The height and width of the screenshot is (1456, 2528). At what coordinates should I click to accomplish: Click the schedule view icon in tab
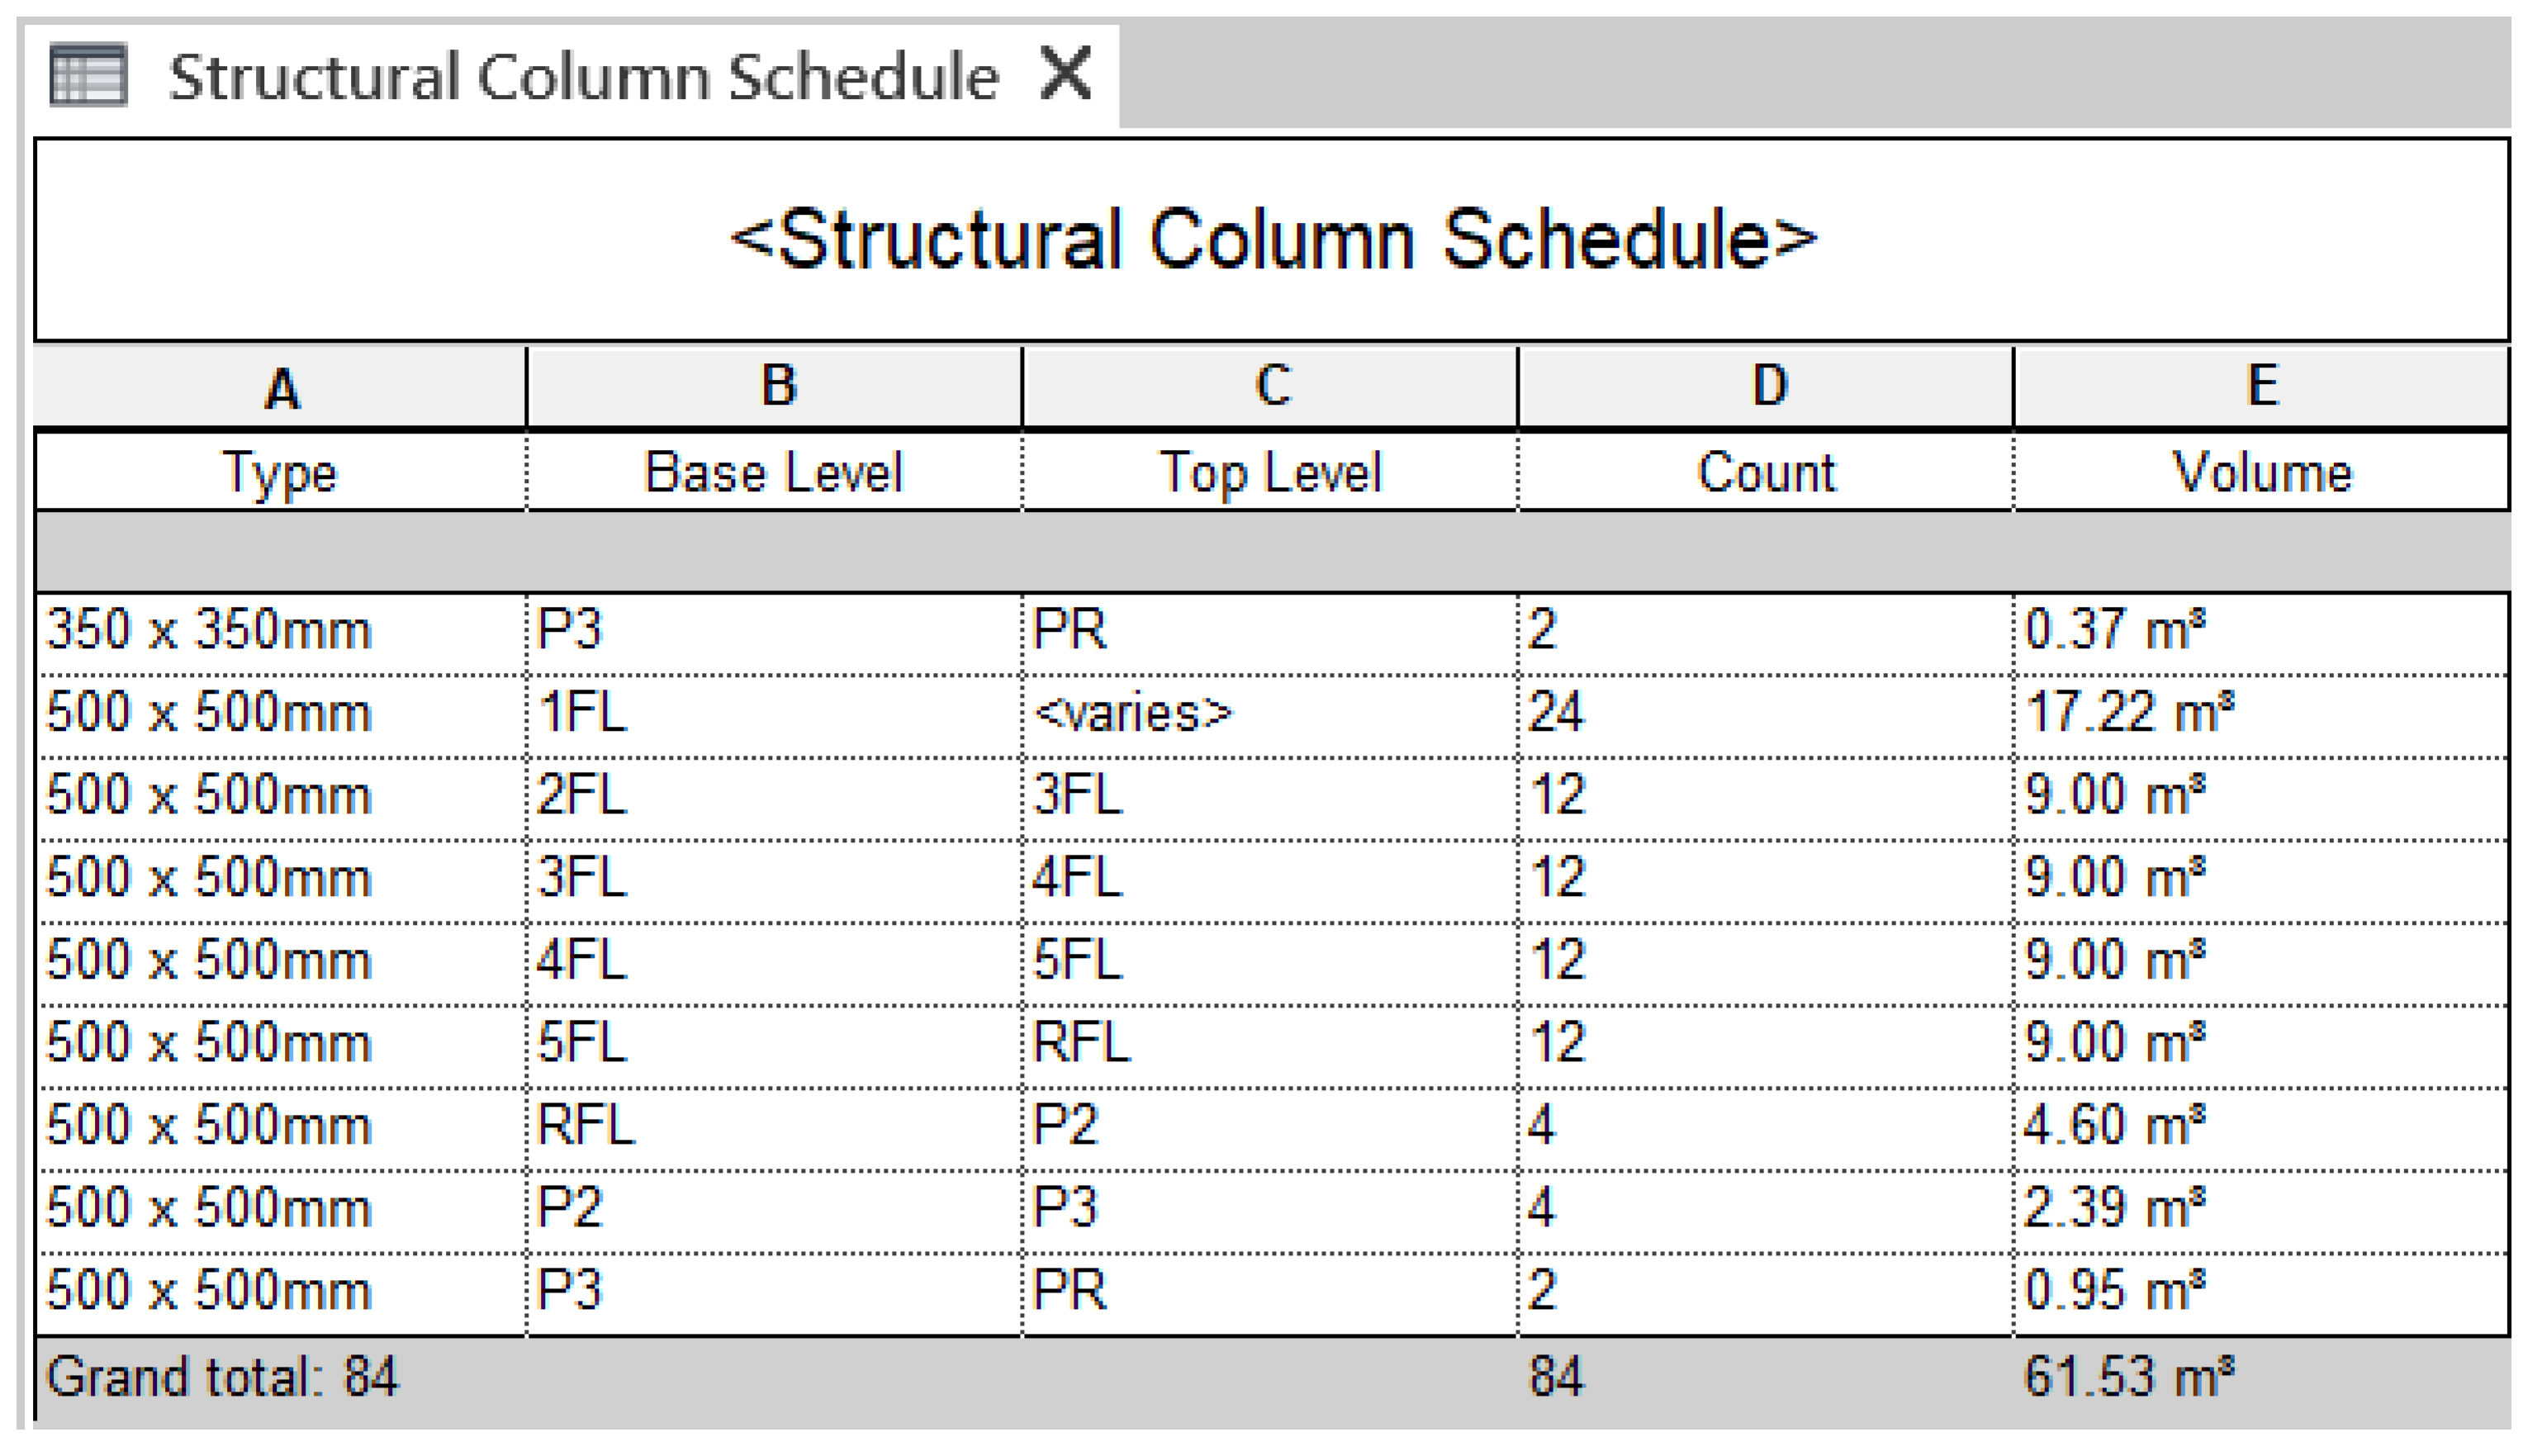(88, 75)
